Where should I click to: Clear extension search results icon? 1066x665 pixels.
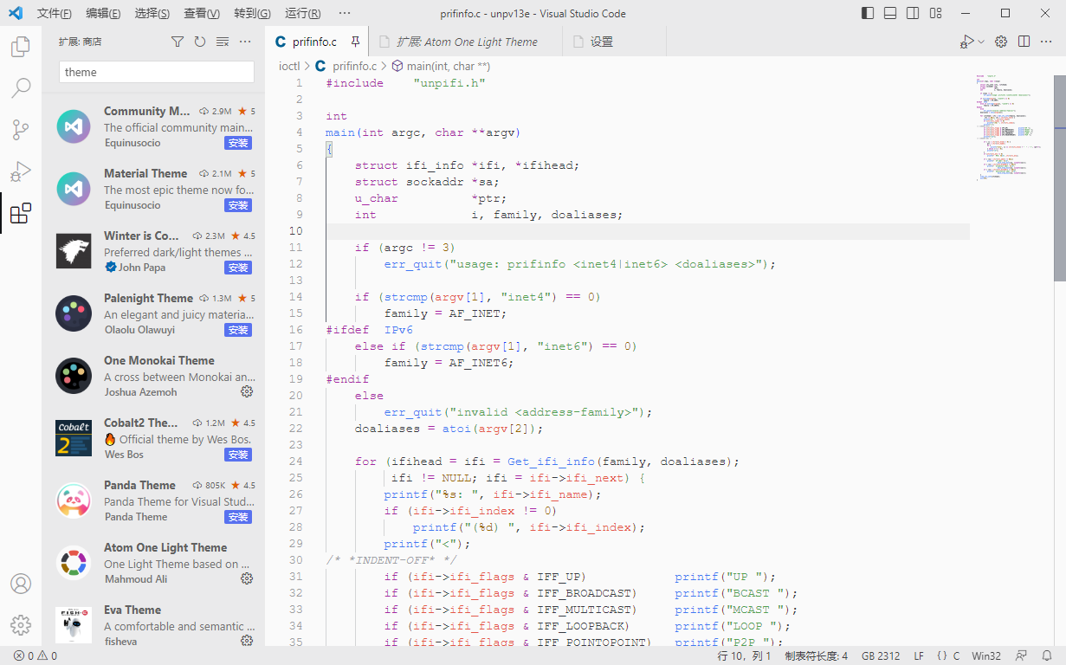coord(223,42)
